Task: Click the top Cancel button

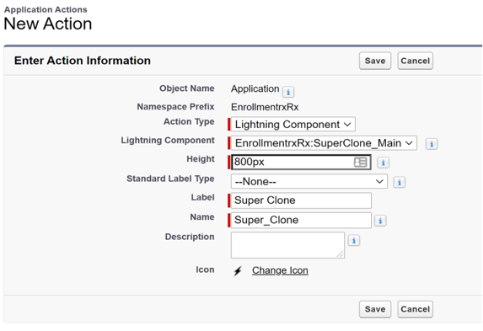Action: point(415,61)
